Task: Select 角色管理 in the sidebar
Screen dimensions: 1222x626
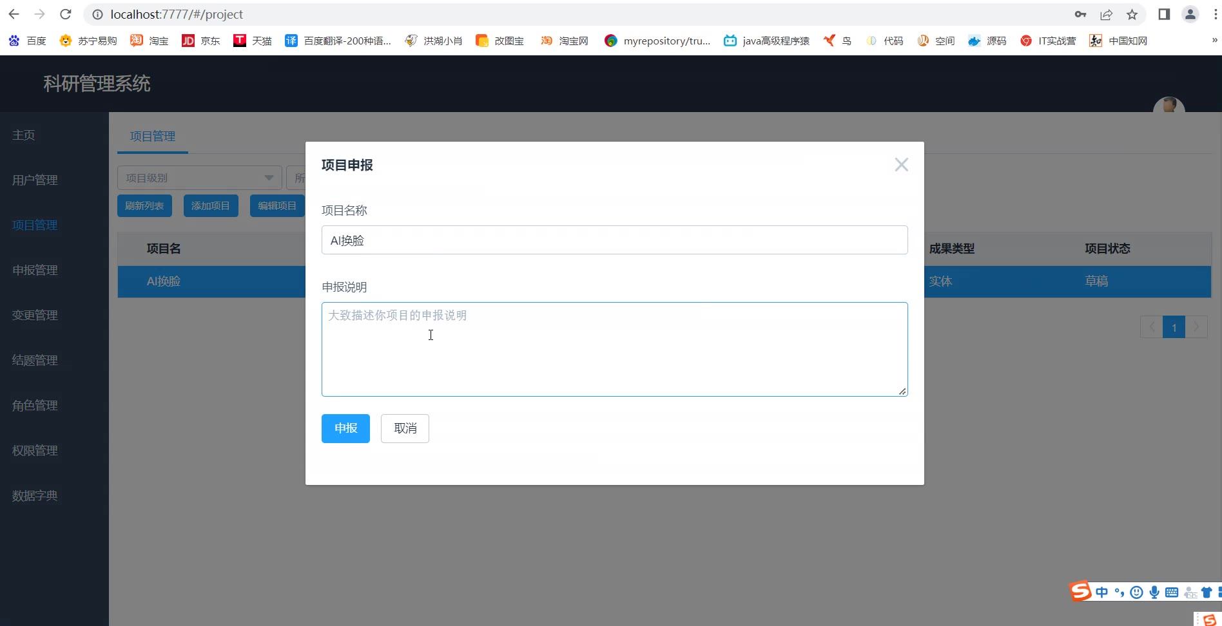Action: [35, 406]
